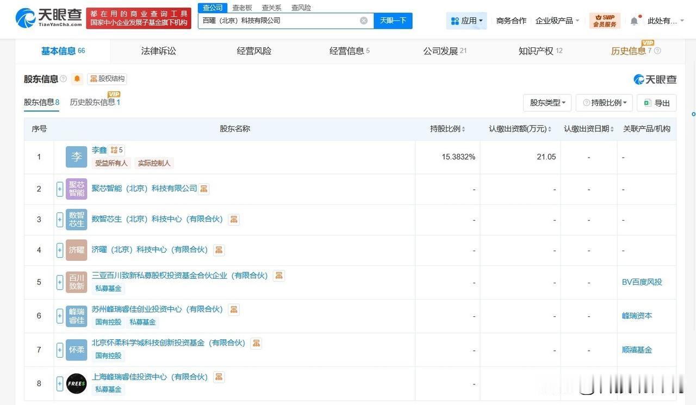Open shareholder 李鑫's profile link
This screenshot has height=405, width=696.
click(x=99, y=150)
